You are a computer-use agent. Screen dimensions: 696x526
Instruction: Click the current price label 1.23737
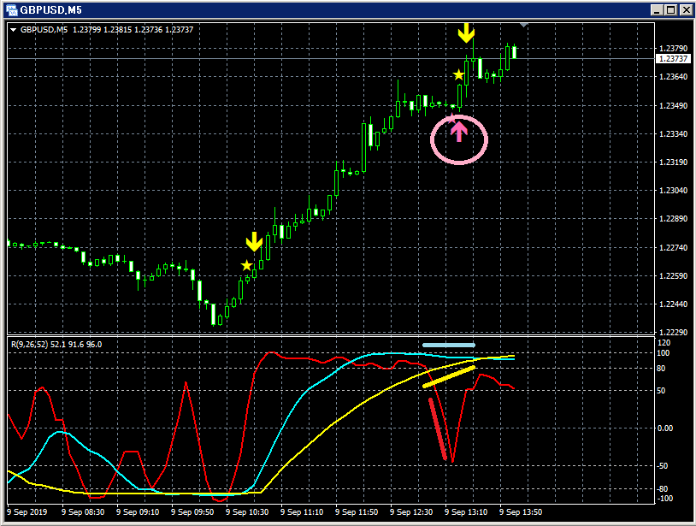[674, 59]
